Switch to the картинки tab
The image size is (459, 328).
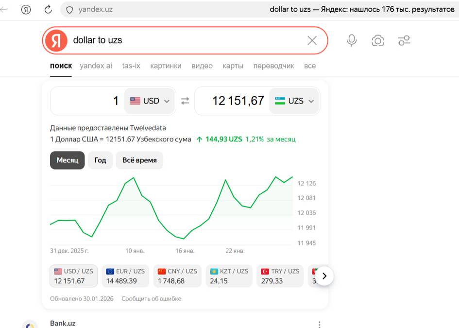tap(166, 66)
